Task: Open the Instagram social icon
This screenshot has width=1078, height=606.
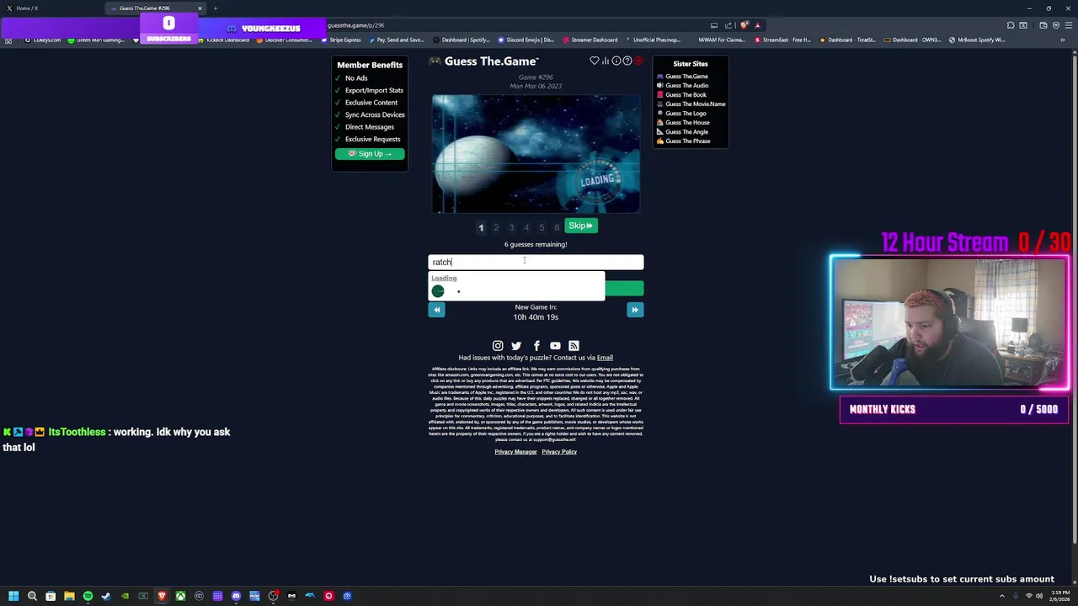Action: click(x=498, y=346)
